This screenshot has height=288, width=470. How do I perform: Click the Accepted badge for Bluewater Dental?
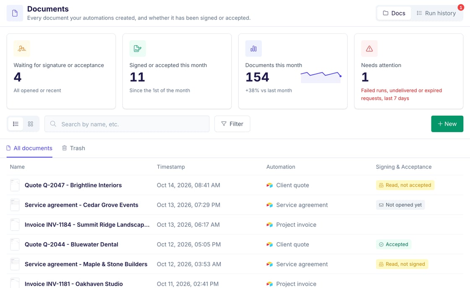(x=394, y=244)
